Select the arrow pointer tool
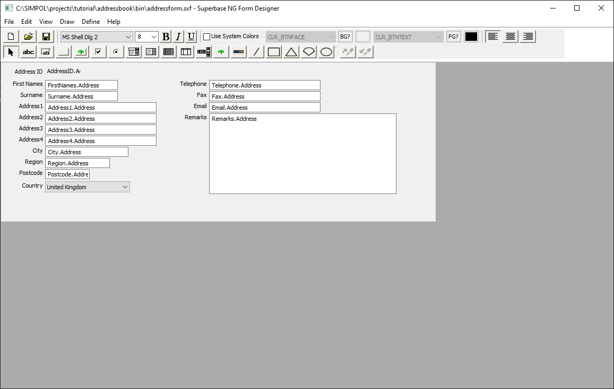The height and width of the screenshot is (389, 614). pyautogui.click(x=10, y=51)
